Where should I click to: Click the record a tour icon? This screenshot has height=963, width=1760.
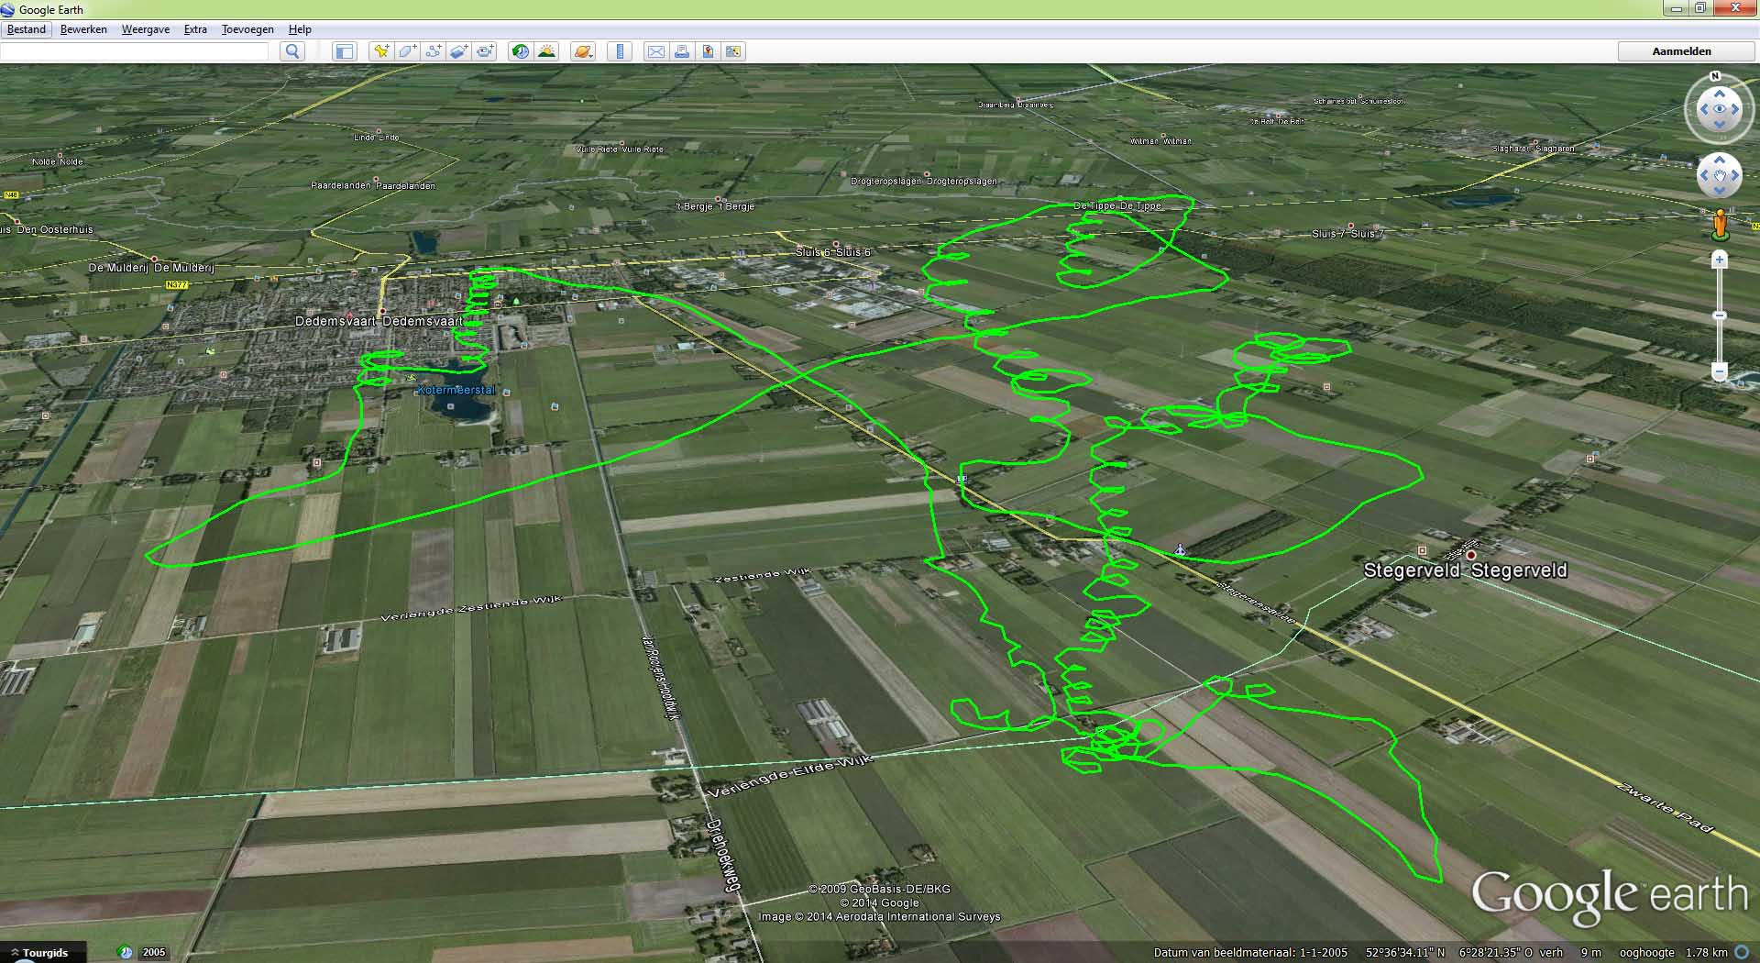486,51
